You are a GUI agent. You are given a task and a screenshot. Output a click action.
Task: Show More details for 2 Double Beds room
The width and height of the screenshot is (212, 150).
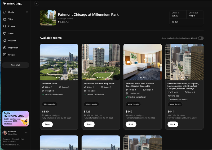pos(133,104)
